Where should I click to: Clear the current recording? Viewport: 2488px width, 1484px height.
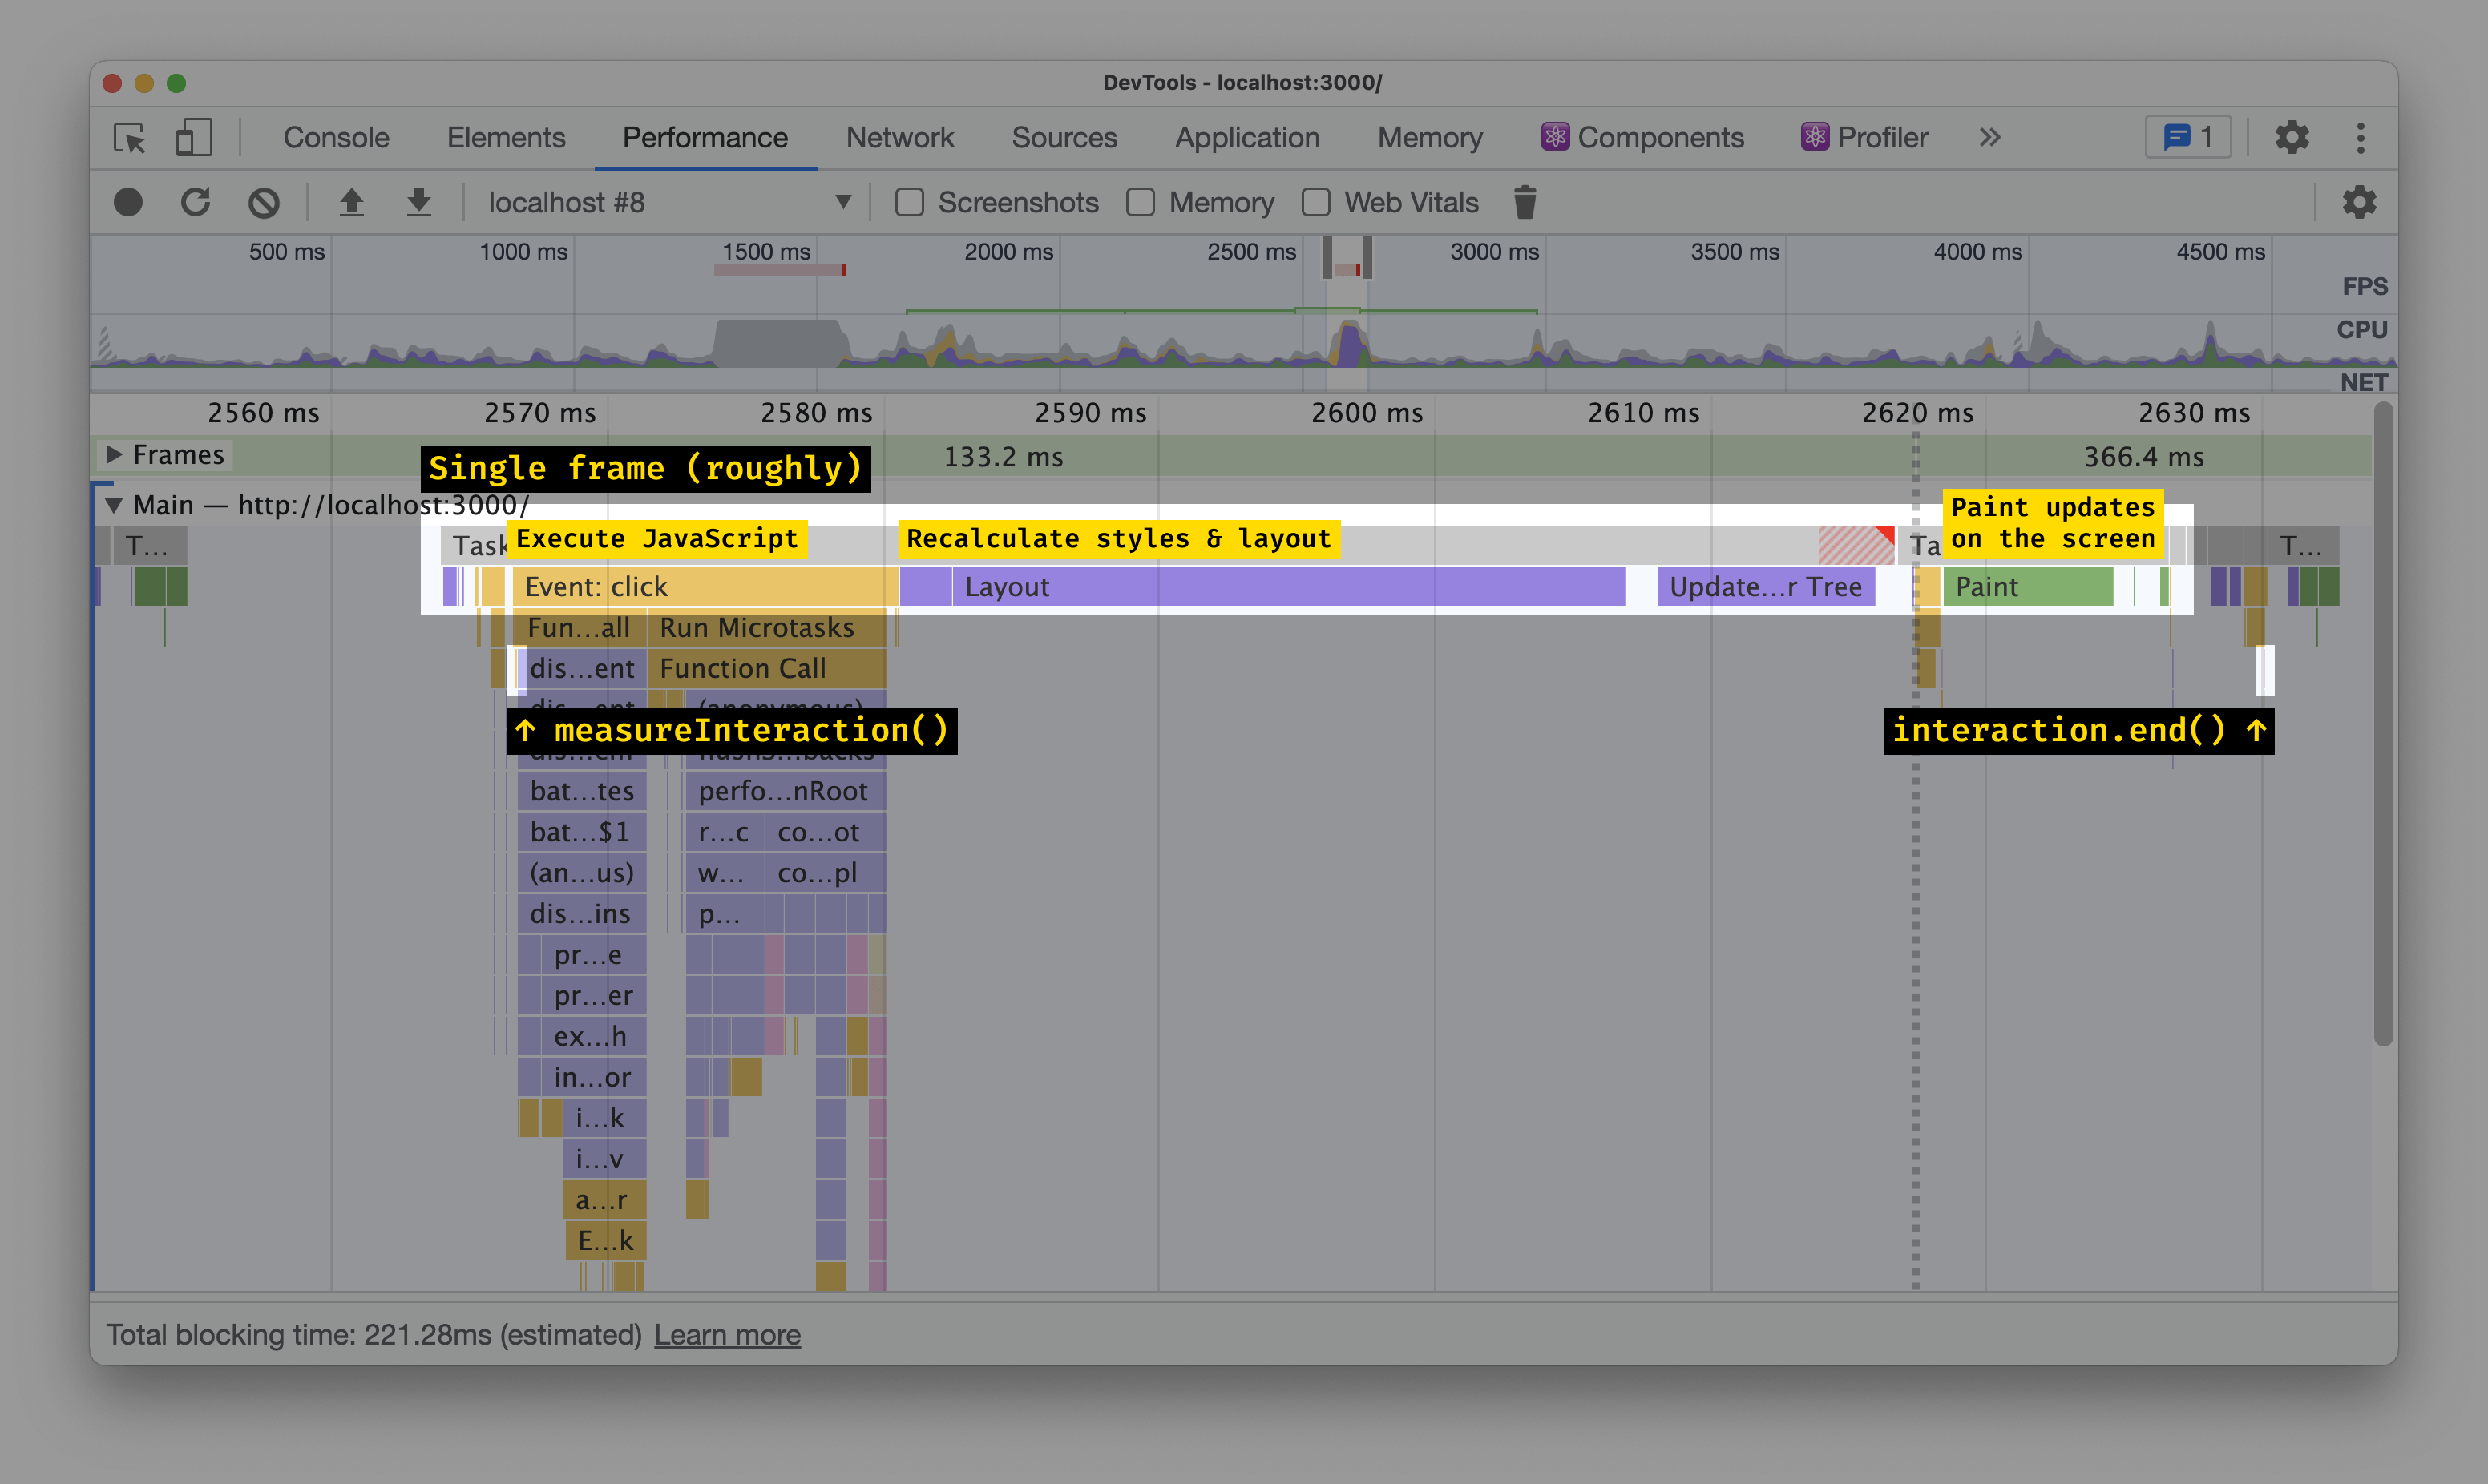click(264, 201)
